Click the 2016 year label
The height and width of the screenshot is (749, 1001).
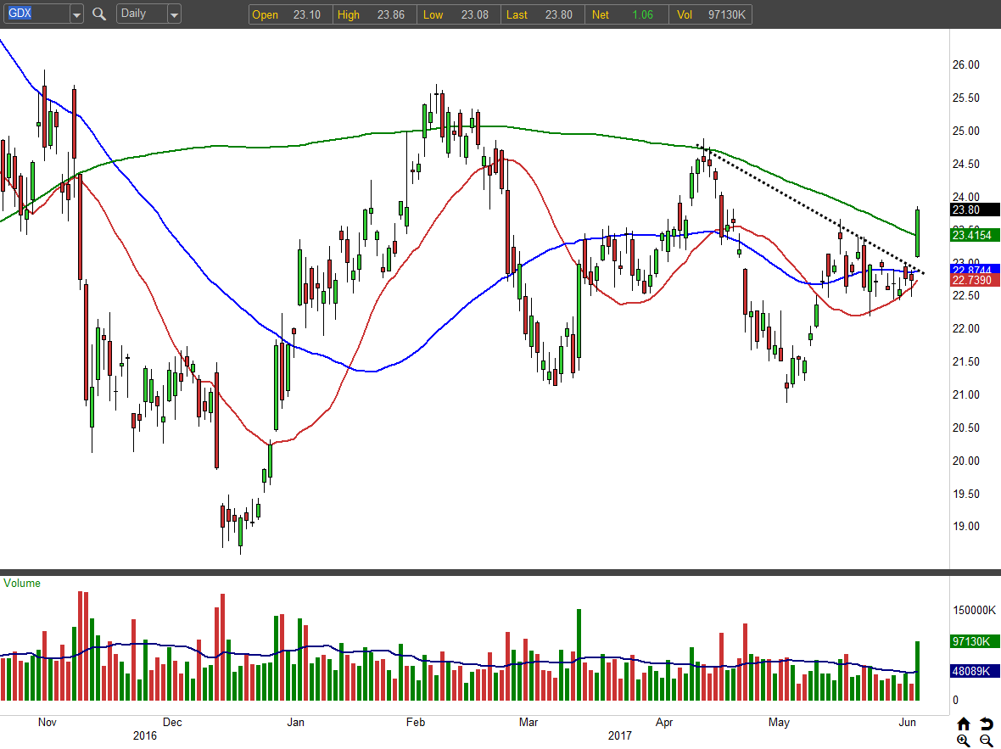pos(145,735)
